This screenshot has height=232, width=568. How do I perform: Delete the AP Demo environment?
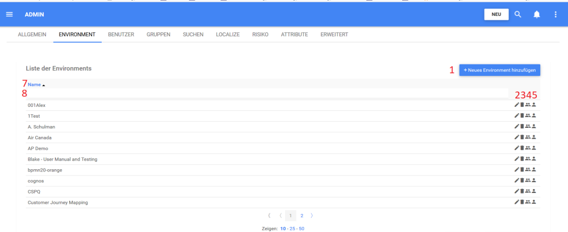[x=522, y=148]
